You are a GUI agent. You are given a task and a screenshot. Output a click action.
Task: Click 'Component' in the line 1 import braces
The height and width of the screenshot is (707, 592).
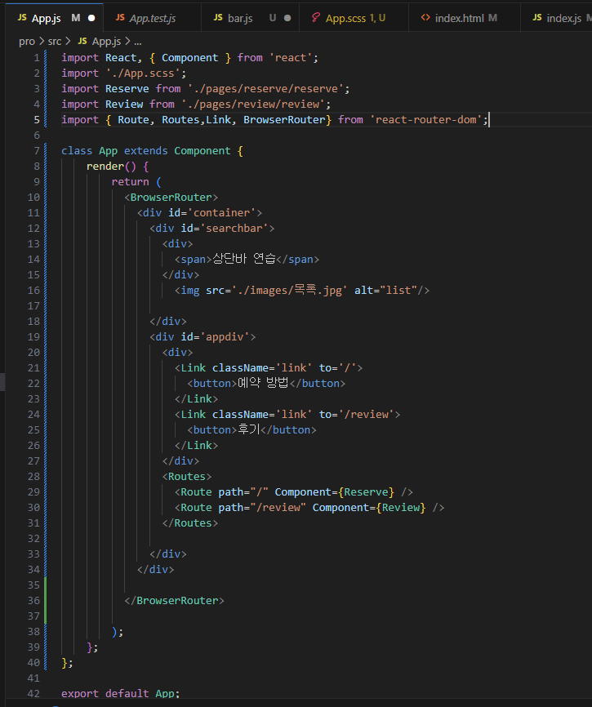point(189,58)
